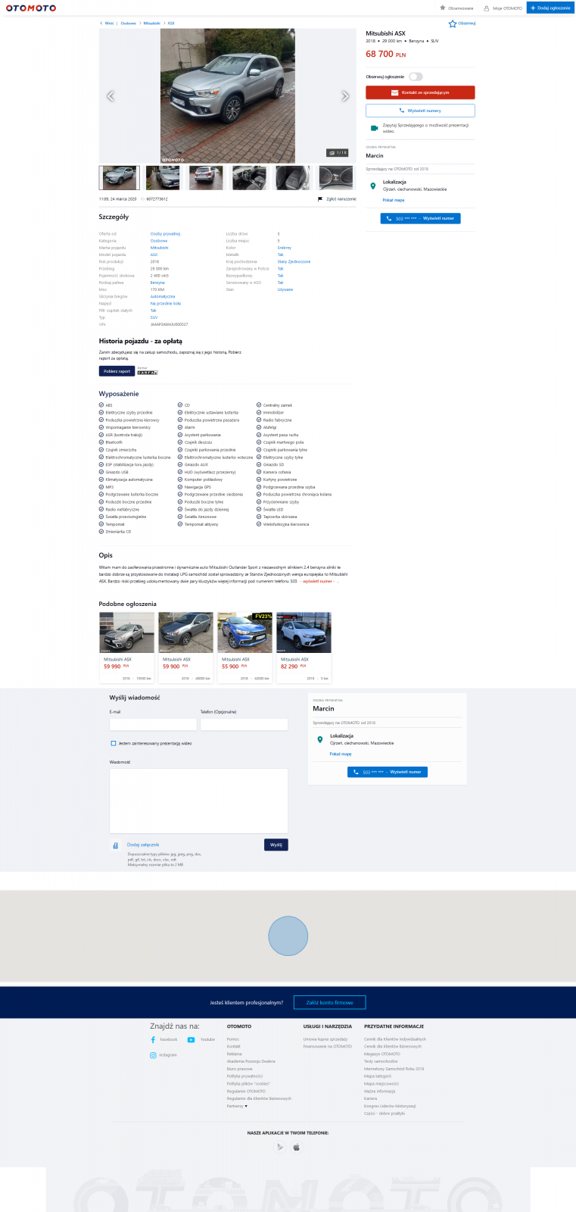
Task: Open Obserwowane in the top bar
Action: tap(456, 8)
